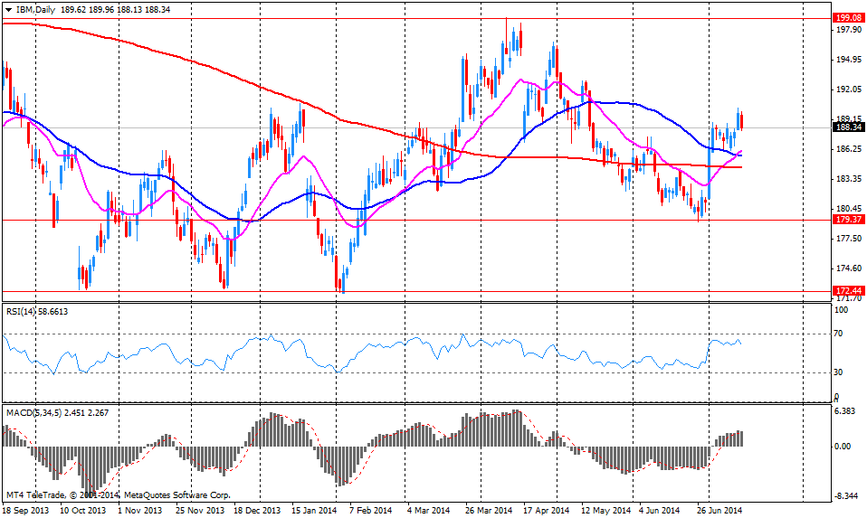Click the MACD 0.00 scale value
The height and width of the screenshot is (518, 867).
tap(843, 447)
